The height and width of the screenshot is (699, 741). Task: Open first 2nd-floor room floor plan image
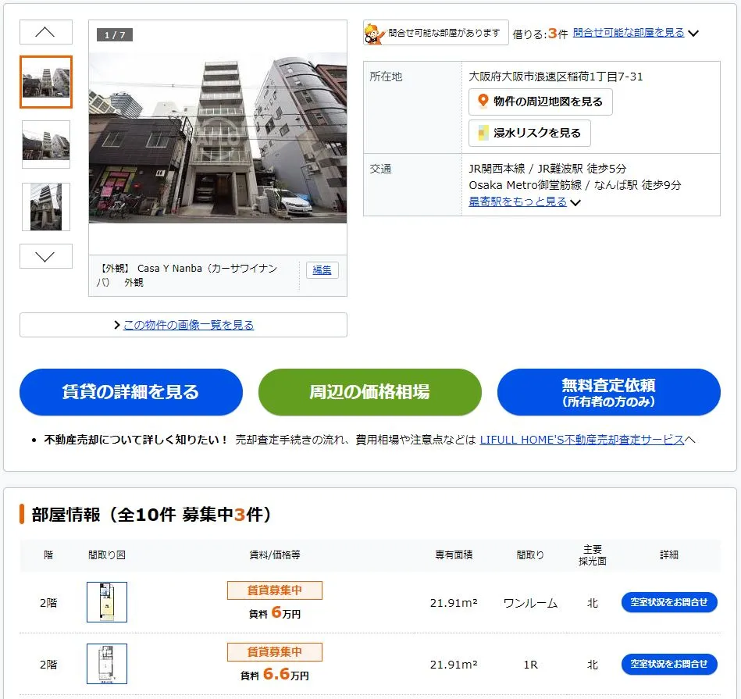(x=107, y=602)
